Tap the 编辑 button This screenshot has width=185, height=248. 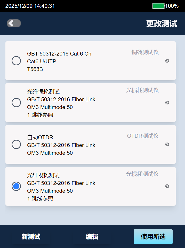(92, 237)
